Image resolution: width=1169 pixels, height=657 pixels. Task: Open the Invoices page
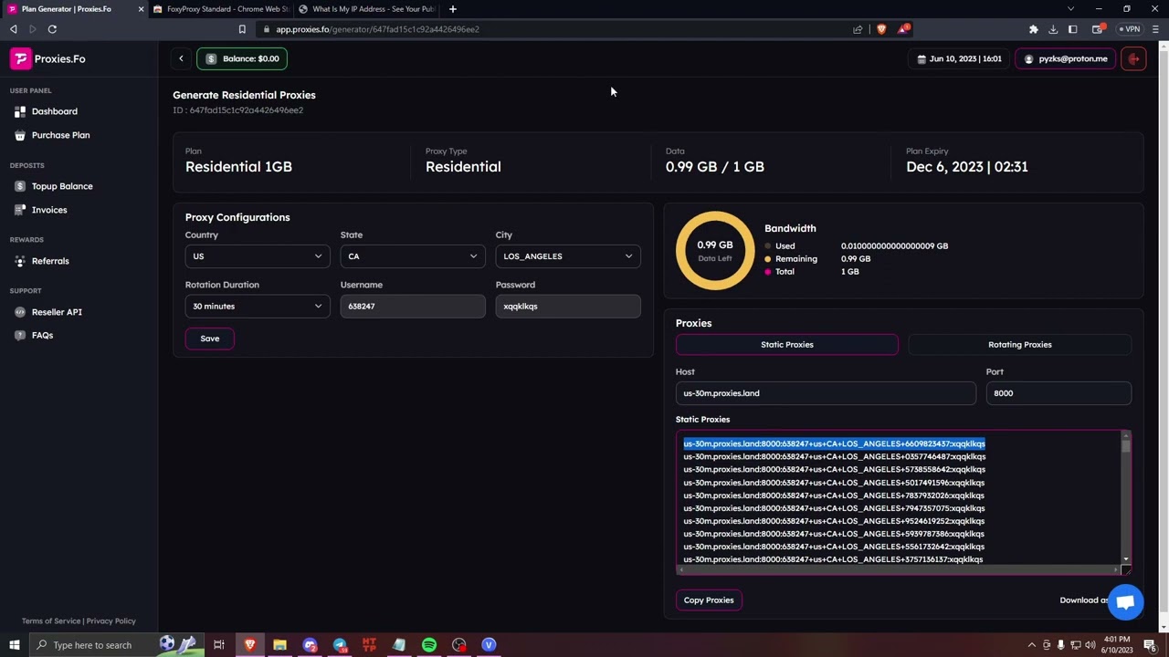coord(41,210)
